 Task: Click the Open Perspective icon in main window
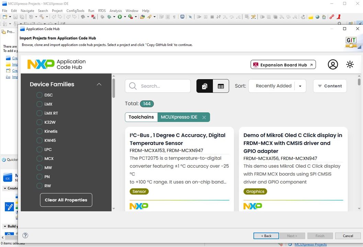(x=351, y=23)
